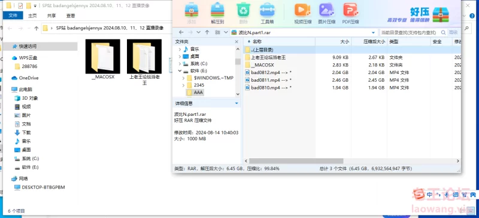
Task: Sort by the 大小 column header
Action: pyautogui.click(x=334, y=41)
